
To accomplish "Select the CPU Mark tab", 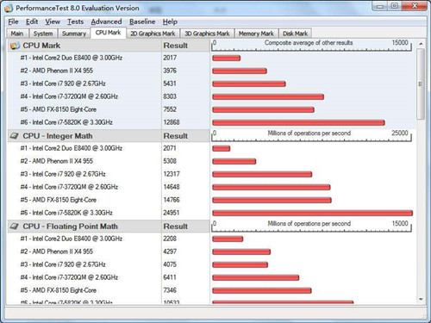I will click(108, 33).
